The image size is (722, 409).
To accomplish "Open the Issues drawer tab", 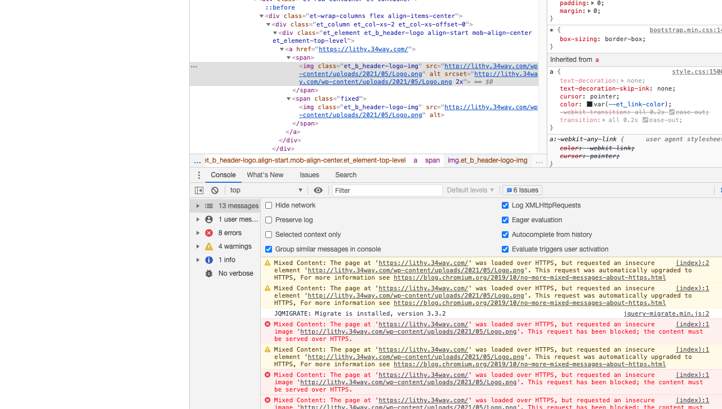I will pyautogui.click(x=309, y=175).
